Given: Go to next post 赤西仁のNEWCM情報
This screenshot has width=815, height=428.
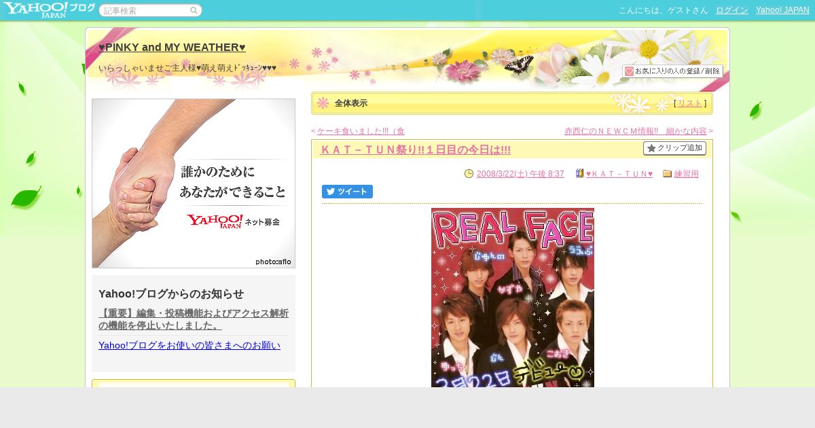Looking at the screenshot, I should pos(636,131).
